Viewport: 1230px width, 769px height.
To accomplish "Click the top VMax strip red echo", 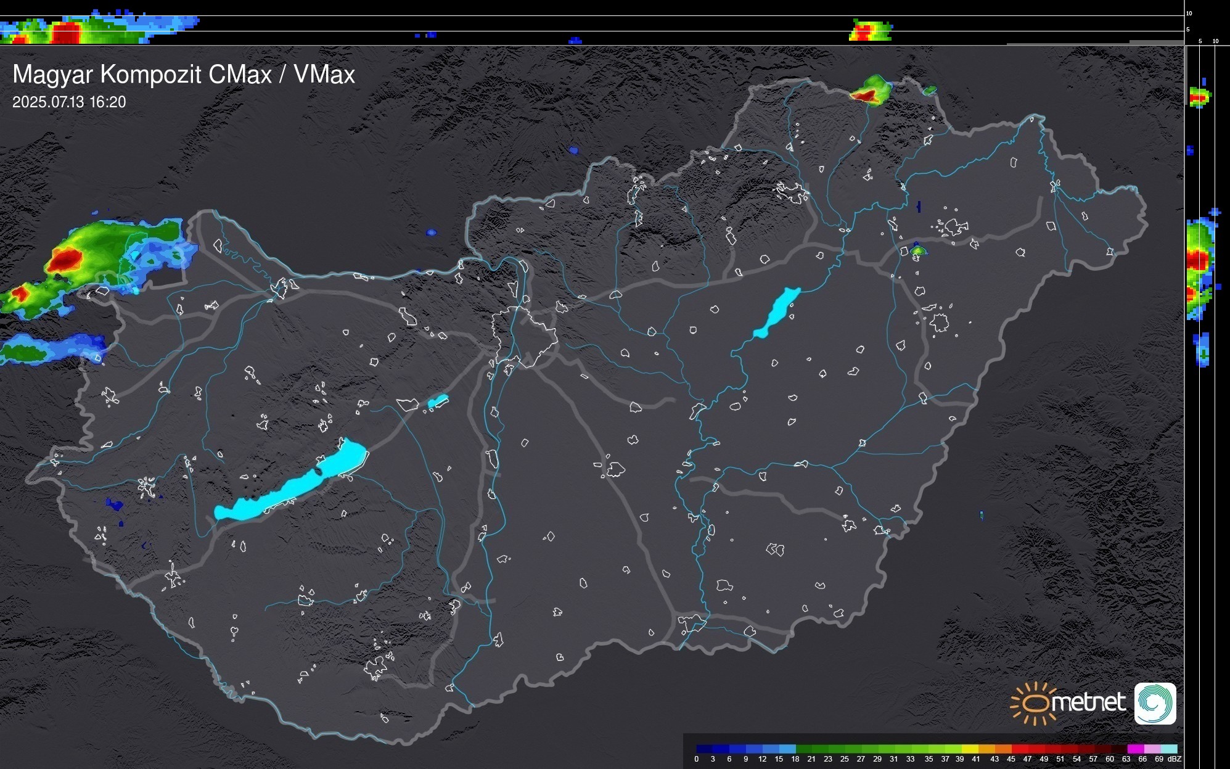I will (x=66, y=32).
